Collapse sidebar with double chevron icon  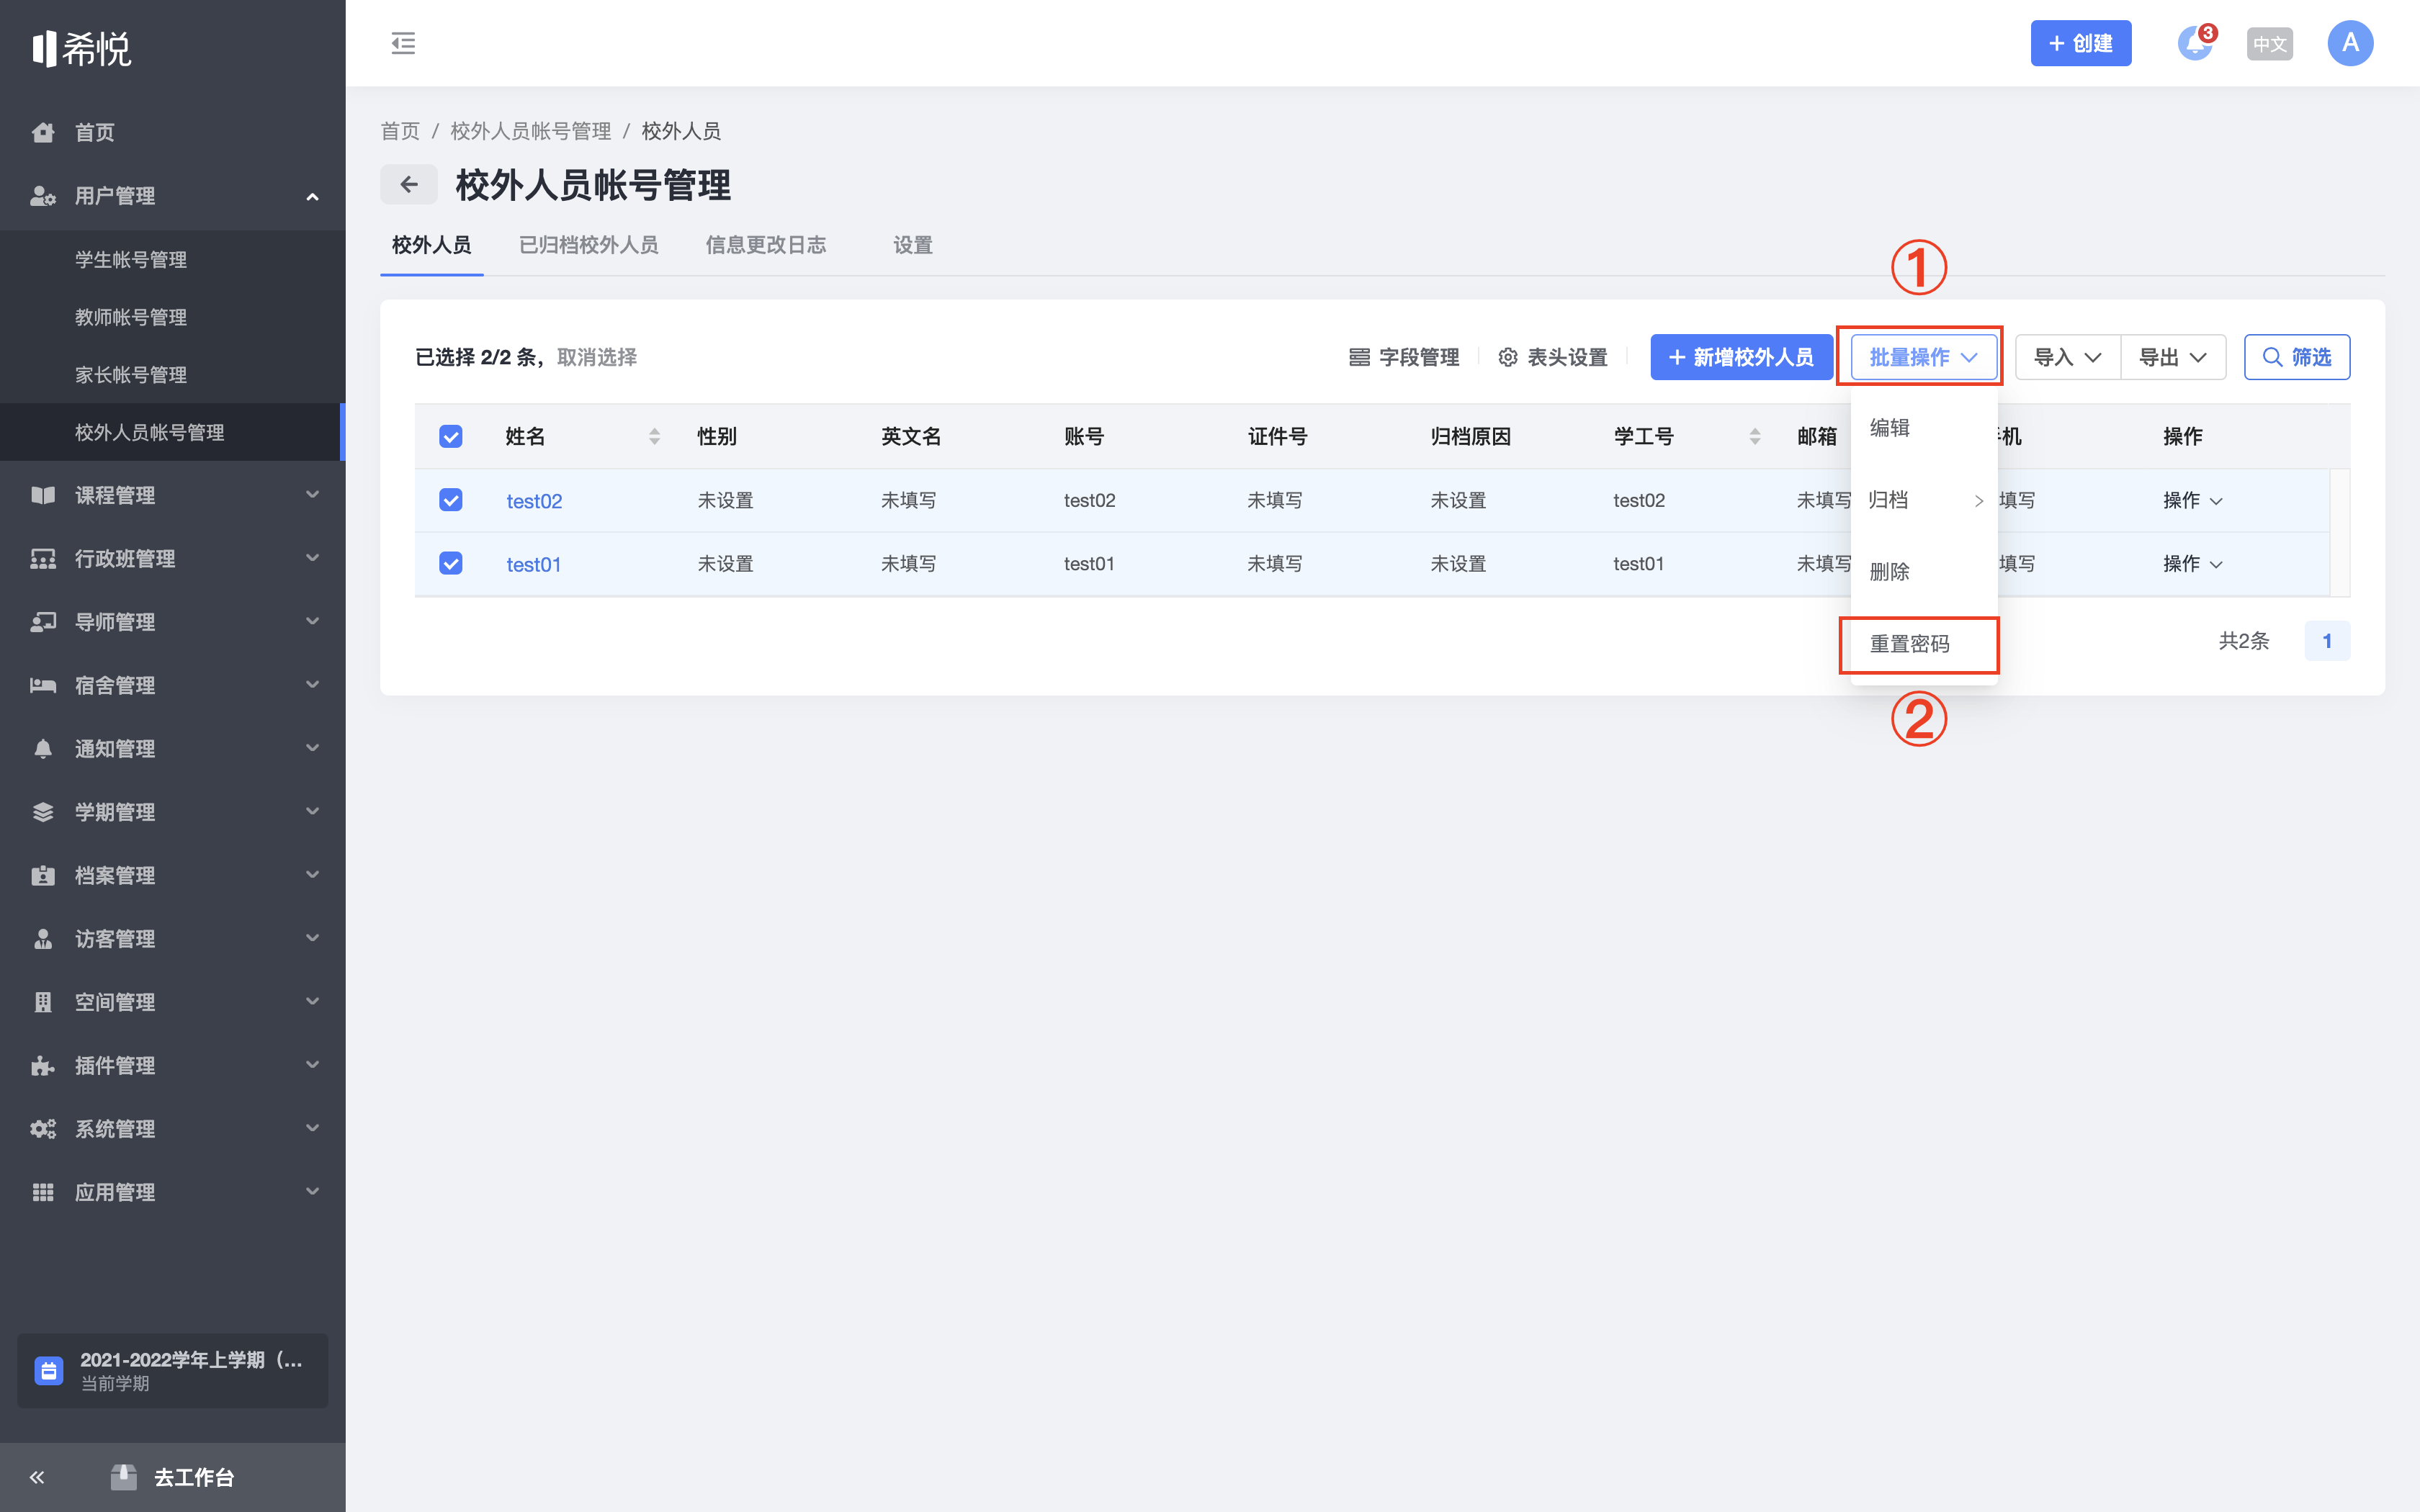[x=37, y=1477]
